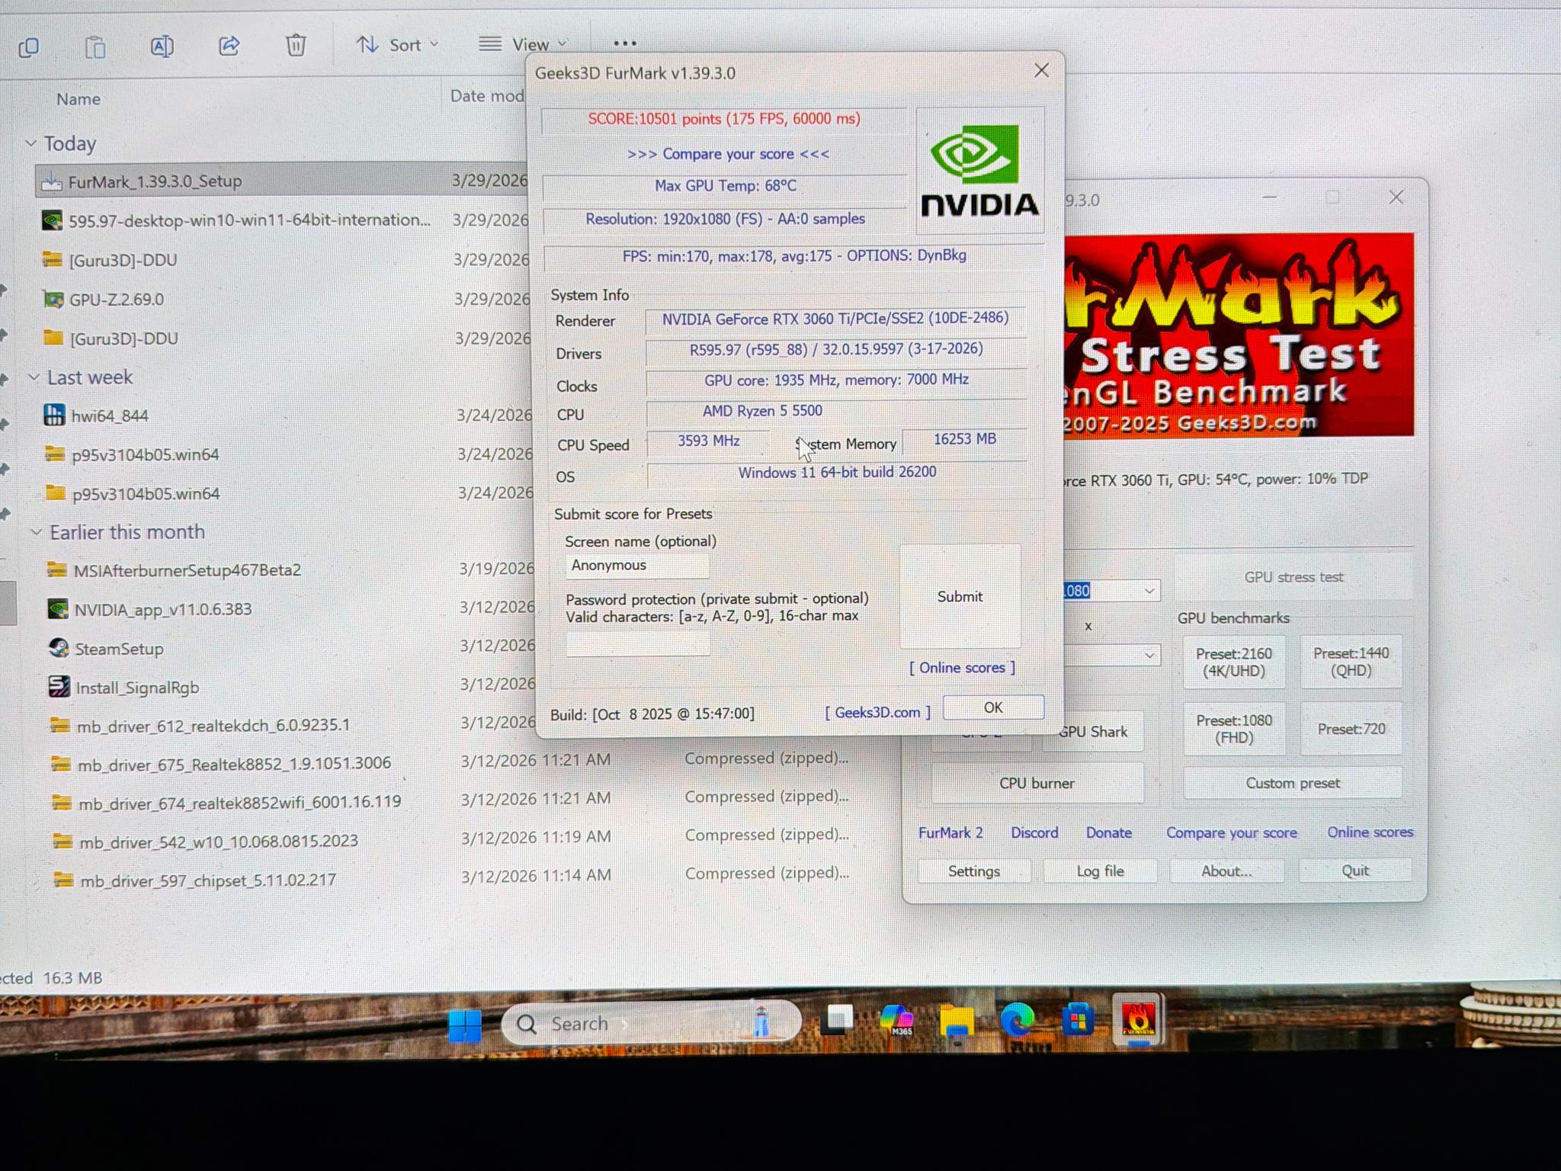Collapse the Last week file group
Viewport: 1561px width, 1171px height.
coord(34,377)
